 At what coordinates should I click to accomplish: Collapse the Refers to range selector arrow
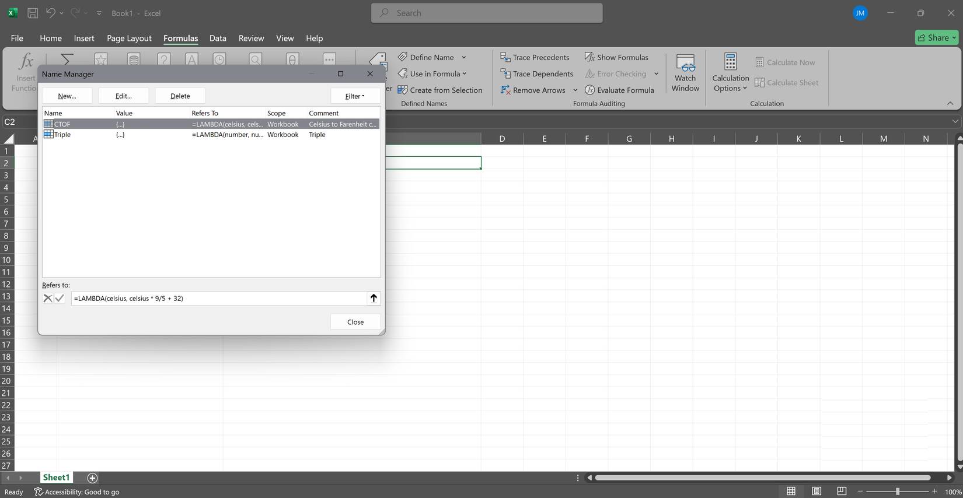pyautogui.click(x=374, y=298)
